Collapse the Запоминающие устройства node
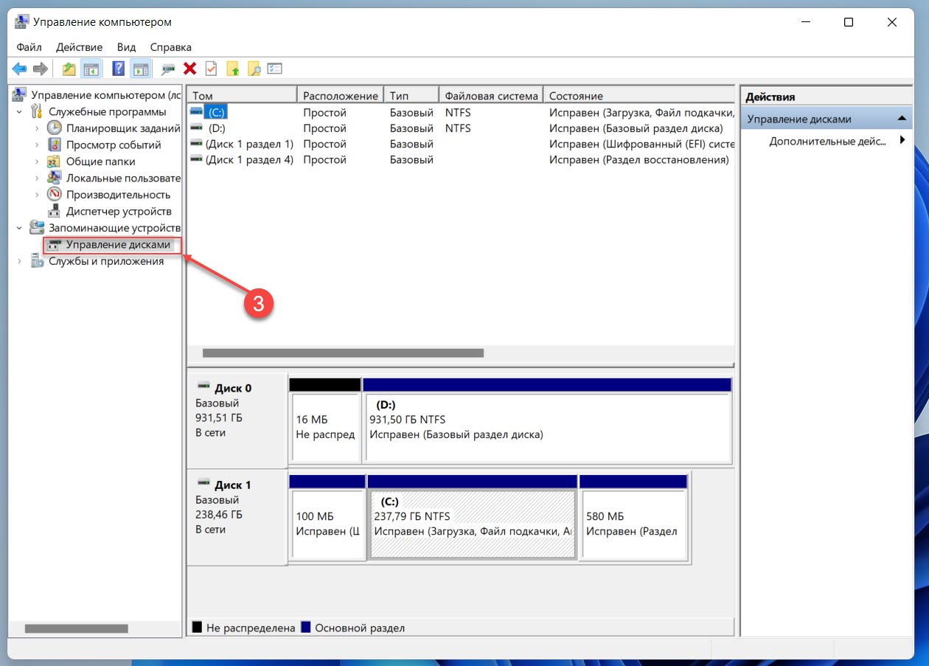This screenshot has height=666, width=929. click(x=20, y=229)
